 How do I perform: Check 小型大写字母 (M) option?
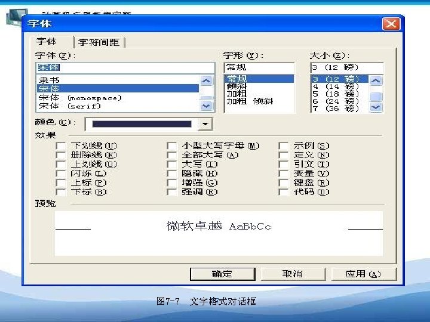click(172, 146)
